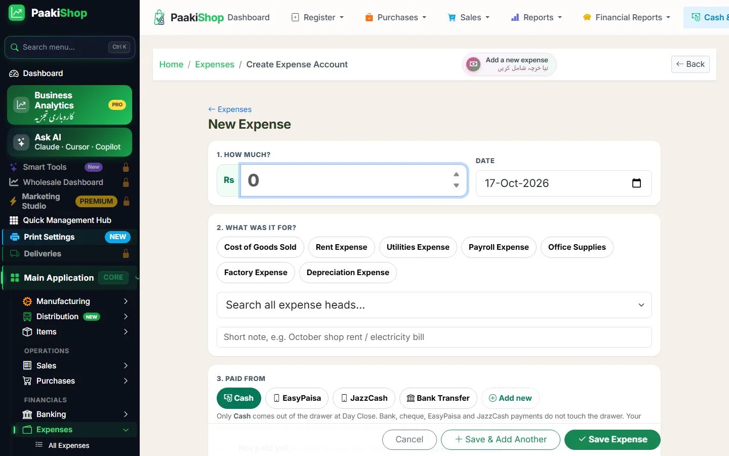The height and width of the screenshot is (456, 729).
Task: Choose Utilities Expense chip
Action: coord(418,247)
